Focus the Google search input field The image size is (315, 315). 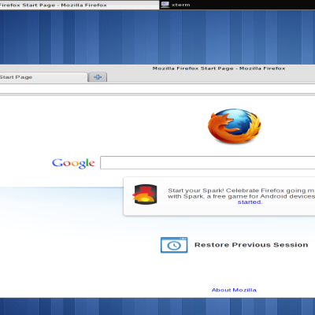(x=208, y=163)
